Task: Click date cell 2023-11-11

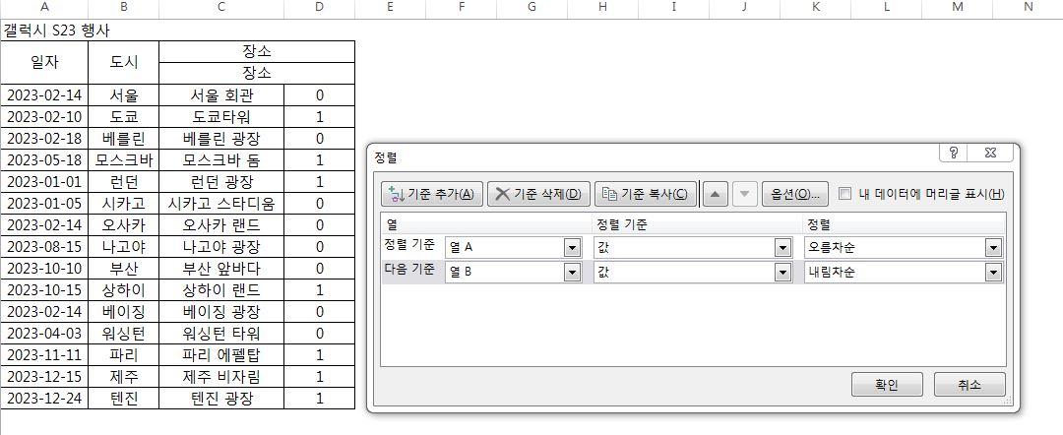Action: point(44,355)
